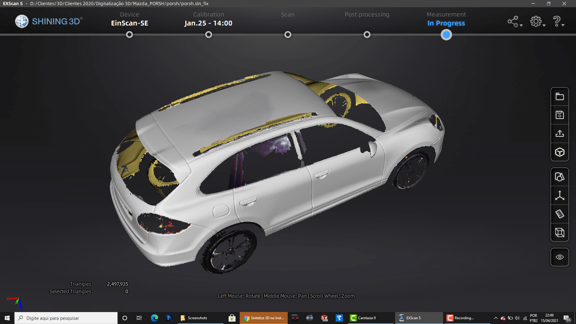Click the triangle count value 2,497,935
This screenshot has height=324, width=576.
click(x=118, y=284)
